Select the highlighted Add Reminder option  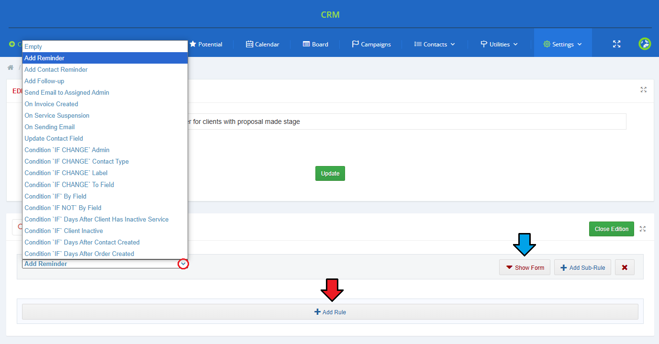(105, 58)
